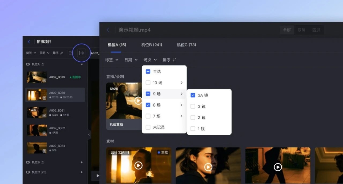Image resolution: width=343 pixels, height=184 pixels.
Task: Expand the 10 场 submenu arrow
Action: pos(182,83)
